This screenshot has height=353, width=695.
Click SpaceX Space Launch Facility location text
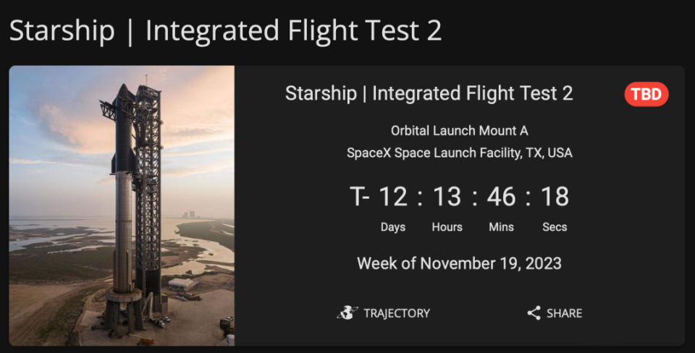[x=459, y=153]
